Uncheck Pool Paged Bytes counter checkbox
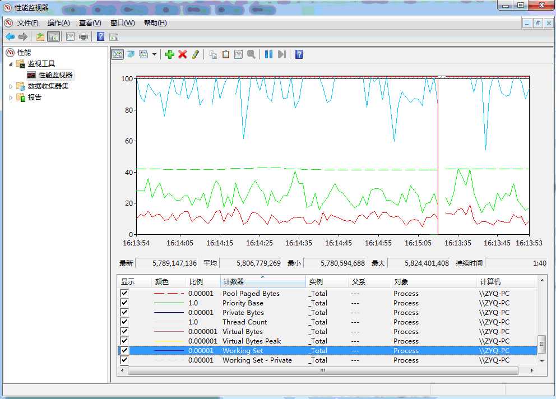556x399 pixels. pyautogui.click(x=124, y=293)
